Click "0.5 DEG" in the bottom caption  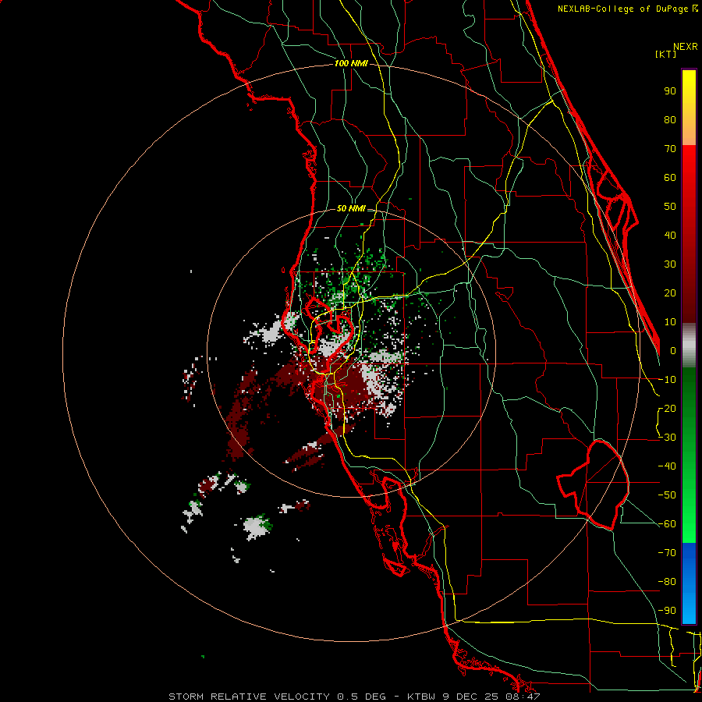point(362,697)
